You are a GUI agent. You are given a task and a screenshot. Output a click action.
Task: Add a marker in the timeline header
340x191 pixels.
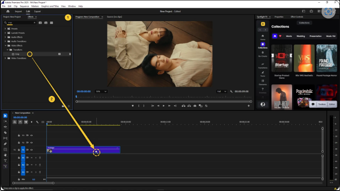click(x=32, y=122)
